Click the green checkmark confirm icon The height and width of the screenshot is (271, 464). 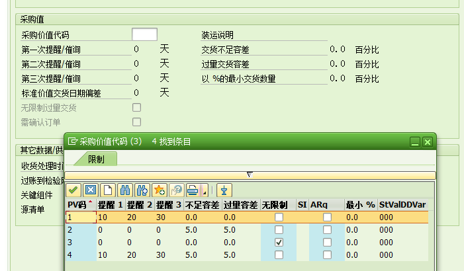click(73, 190)
